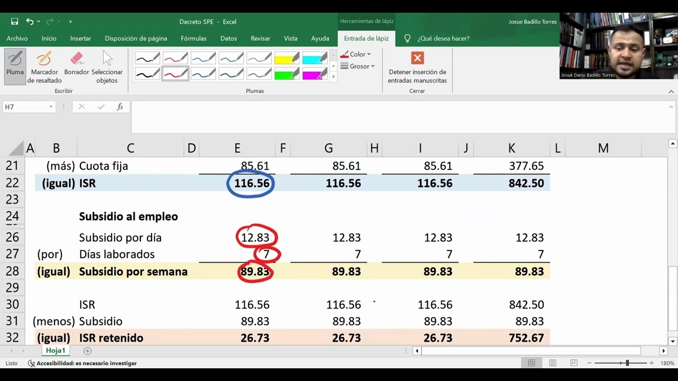
Task: Select the row 28 header
Action: coord(12,271)
